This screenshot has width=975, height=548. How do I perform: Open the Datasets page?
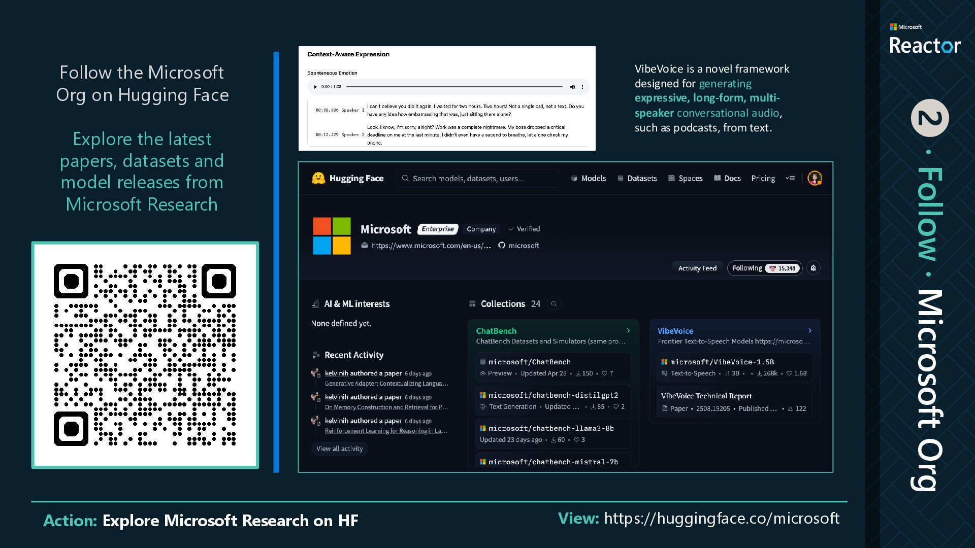pos(637,178)
